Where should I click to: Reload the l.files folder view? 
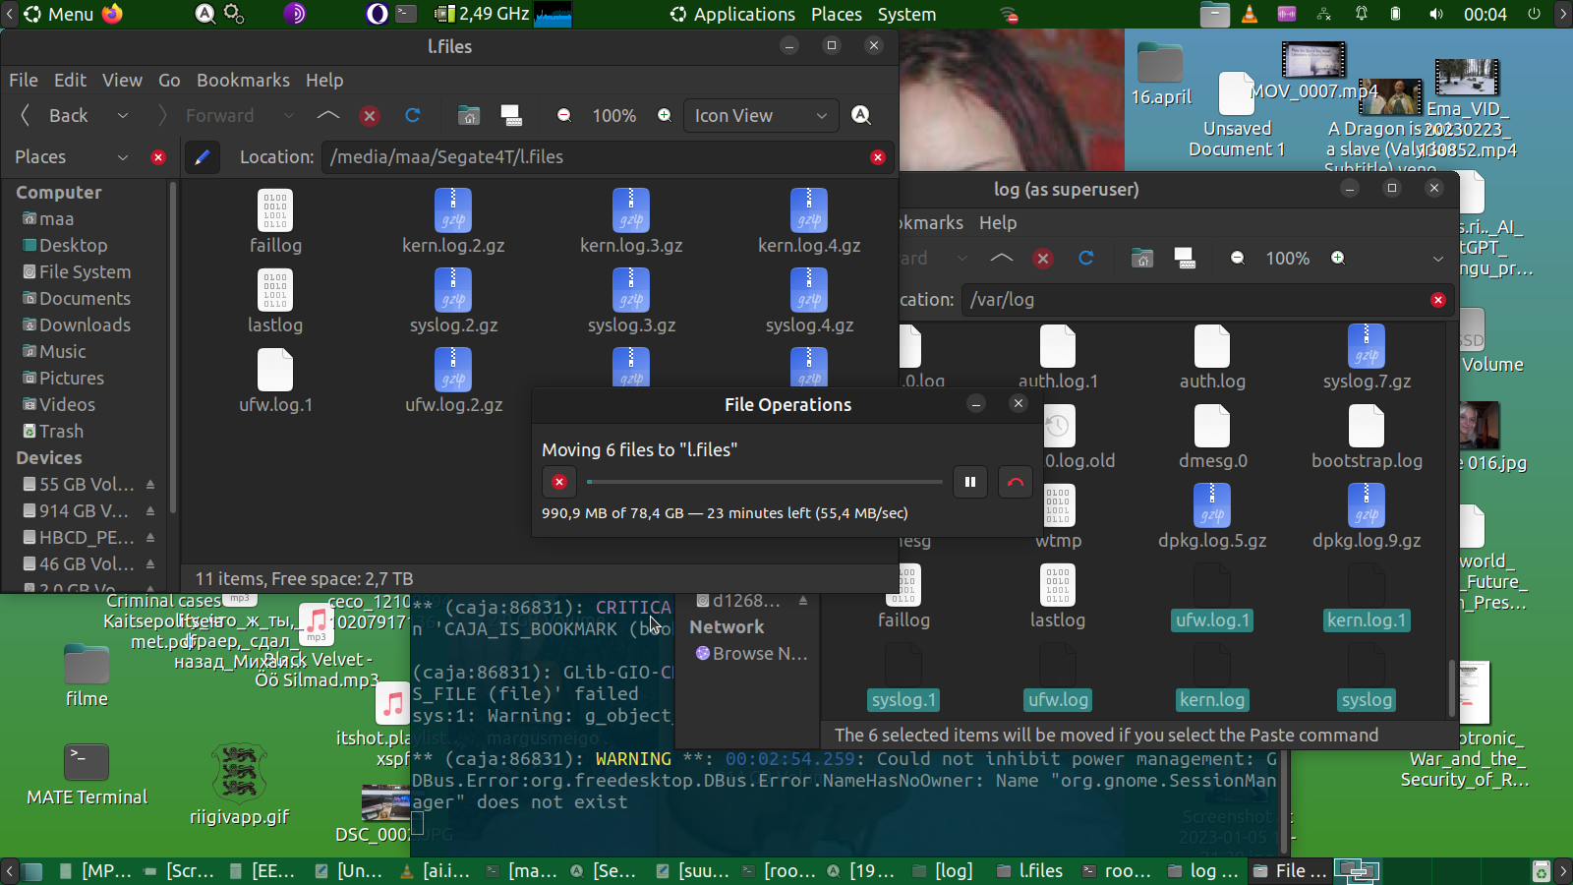pos(413,116)
